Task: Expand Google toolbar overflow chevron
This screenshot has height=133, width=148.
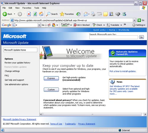Action: (x=125, y=24)
